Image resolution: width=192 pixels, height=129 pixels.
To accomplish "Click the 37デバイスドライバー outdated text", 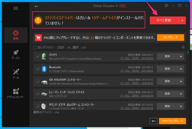I will point(60,18).
